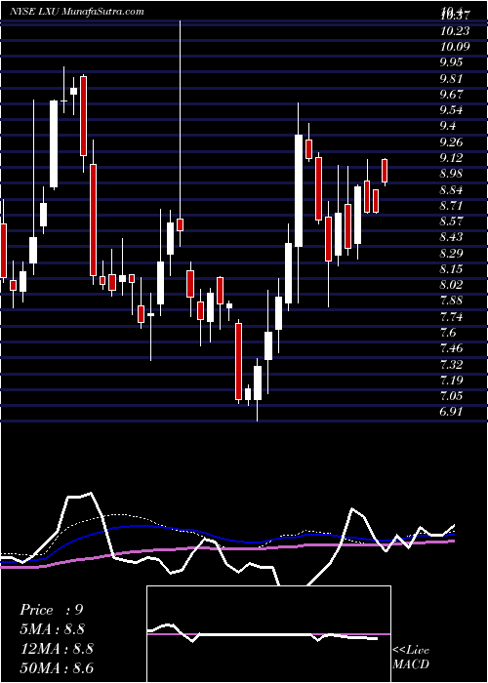The image size is (488, 683).
Task: Click the 5MA : 8.8 readout
Action: tap(53, 629)
